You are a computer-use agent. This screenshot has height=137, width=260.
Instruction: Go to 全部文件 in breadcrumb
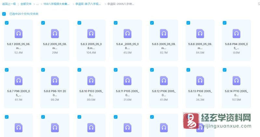[x=26, y=4]
